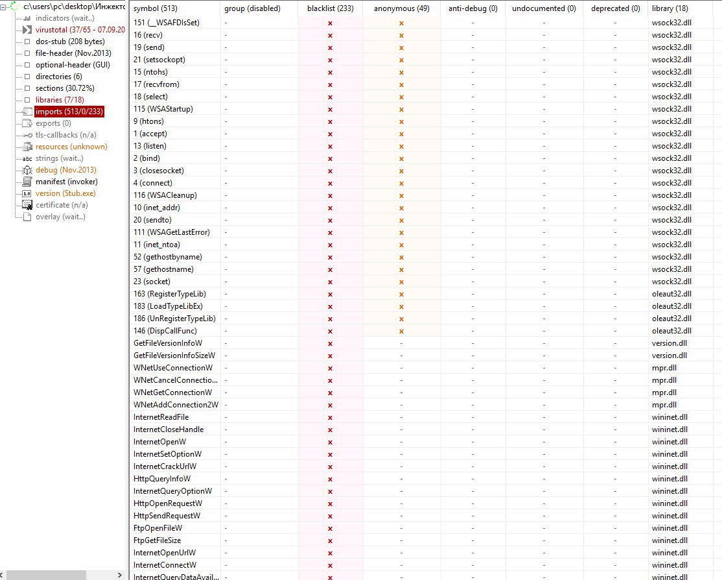Click mpr.dll in WNetGetConnectionW row
This screenshot has height=580, width=722.
[x=664, y=393]
